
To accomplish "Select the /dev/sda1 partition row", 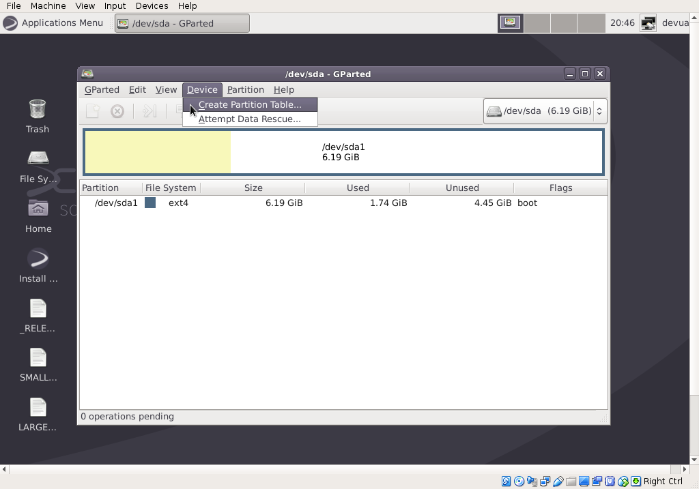I will (x=344, y=203).
